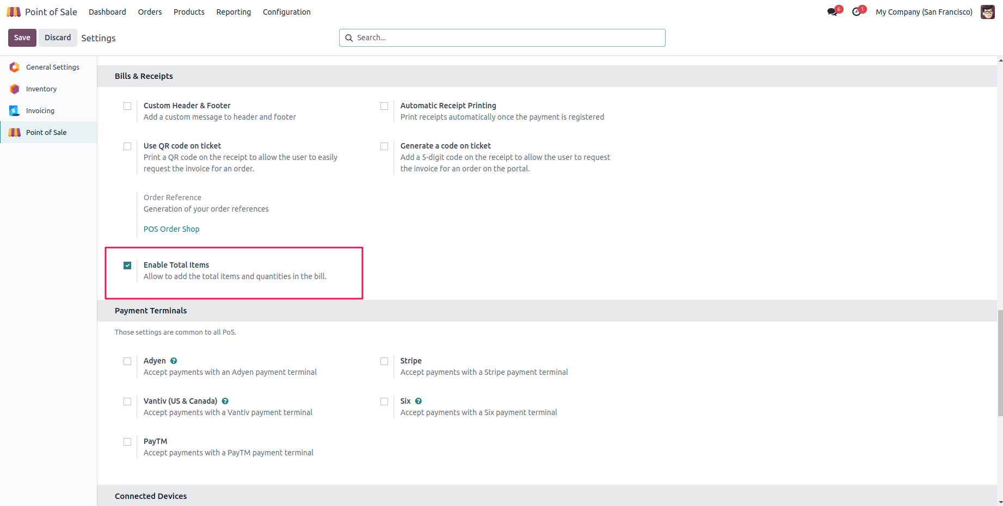The width and height of the screenshot is (1003, 506).
Task: Open the activities clock icon
Action: [857, 12]
